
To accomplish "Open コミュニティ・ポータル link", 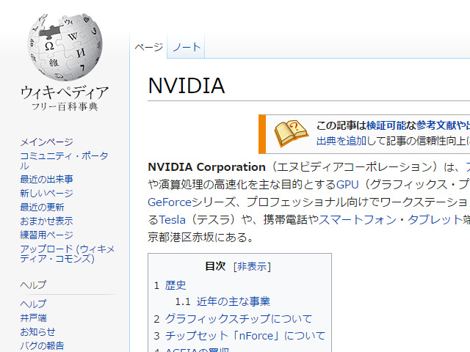I will coord(64,161).
